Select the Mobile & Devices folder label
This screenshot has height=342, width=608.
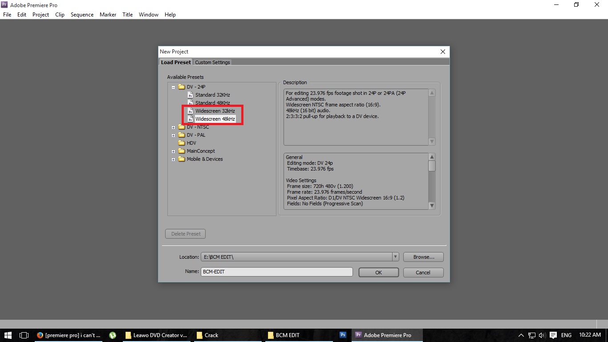point(205,159)
